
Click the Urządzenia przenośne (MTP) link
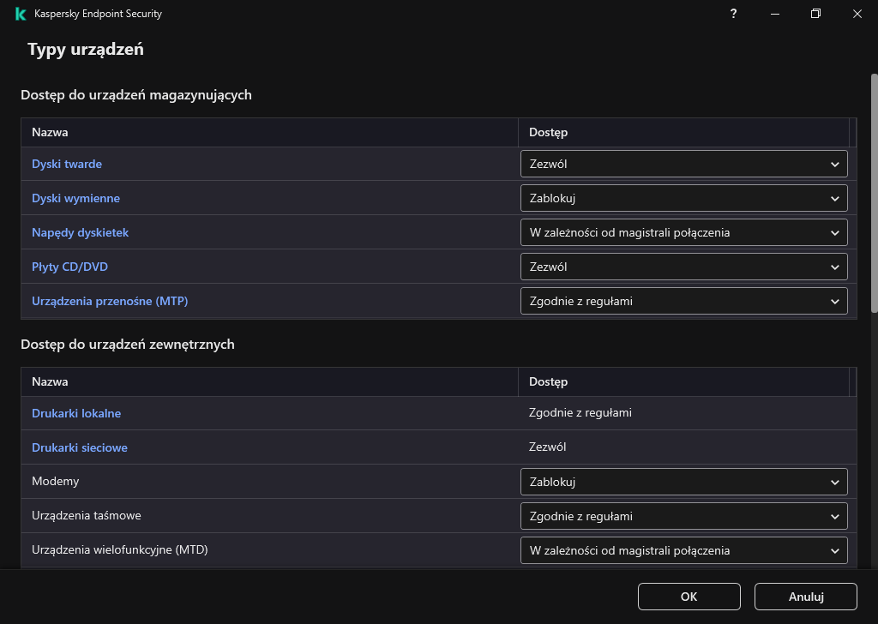(110, 301)
